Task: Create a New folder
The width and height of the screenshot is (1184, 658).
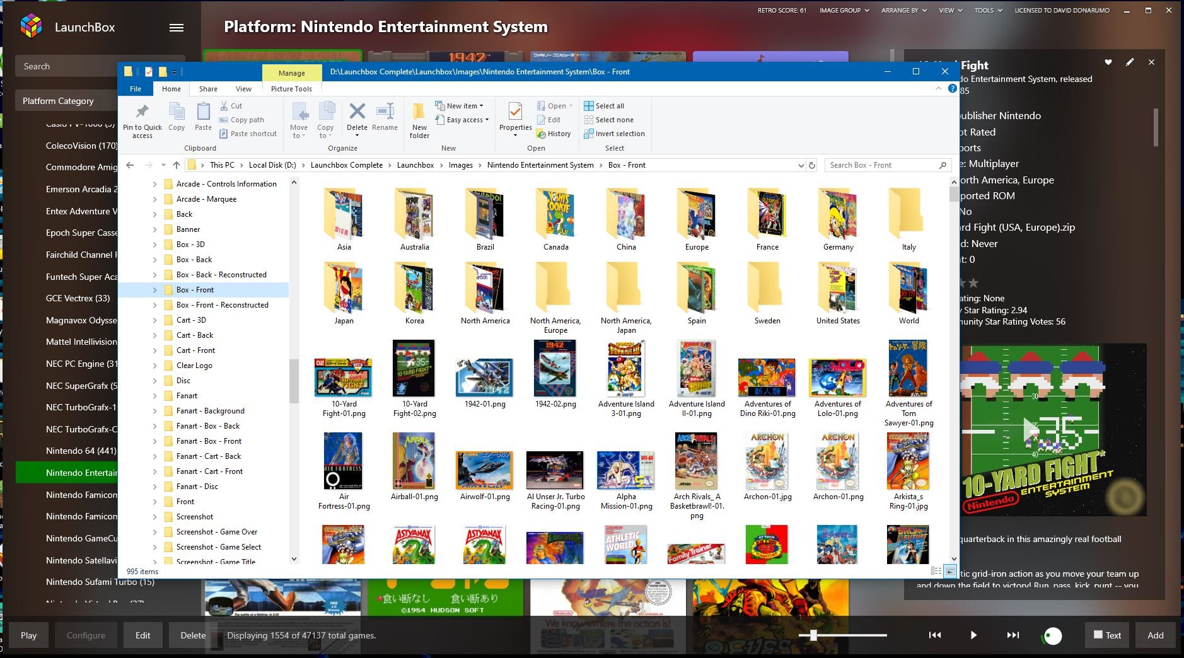Action: (419, 120)
